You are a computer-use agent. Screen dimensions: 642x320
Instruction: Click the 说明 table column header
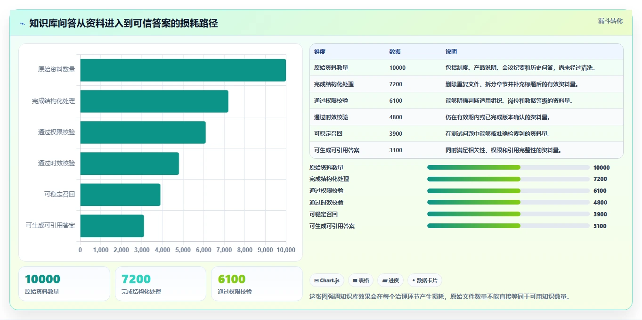click(x=451, y=52)
